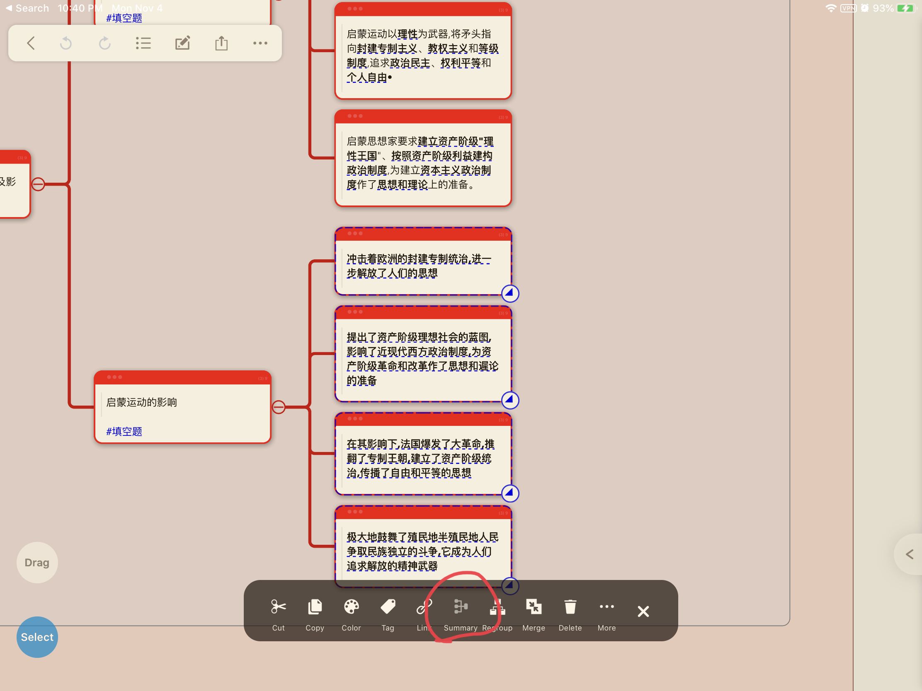
Task: Open three-dot menu on 启蒙运动的影响 card
Action: [114, 377]
